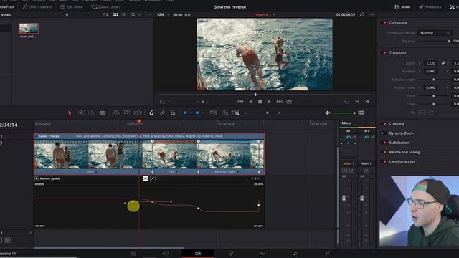Click the blue Flag icon

click(185, 113)
